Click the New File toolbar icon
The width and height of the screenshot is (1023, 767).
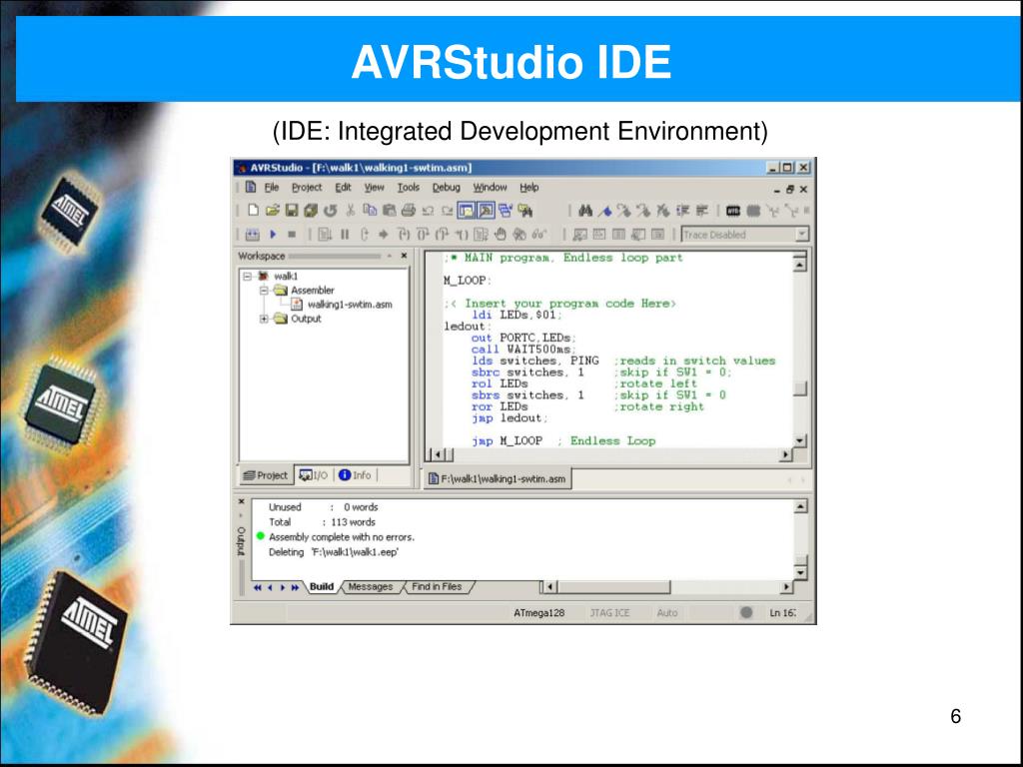253,210
